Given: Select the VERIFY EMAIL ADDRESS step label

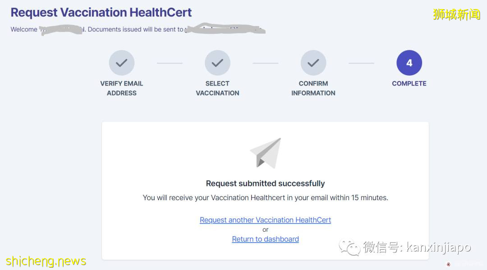Looking at the screenshot, I should (121, 88).
